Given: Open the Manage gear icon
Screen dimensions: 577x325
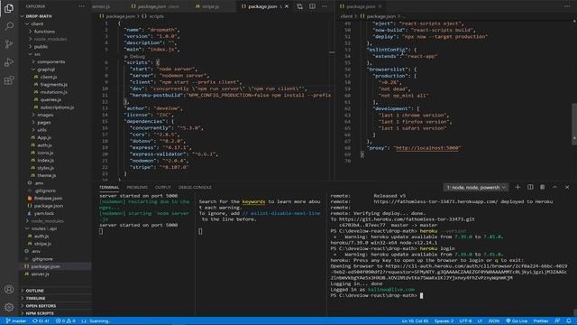Looking at the screenshot, I should (x=9, y=307).
